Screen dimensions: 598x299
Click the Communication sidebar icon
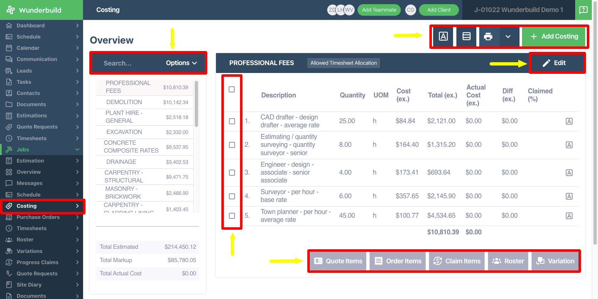click(9, 59)
